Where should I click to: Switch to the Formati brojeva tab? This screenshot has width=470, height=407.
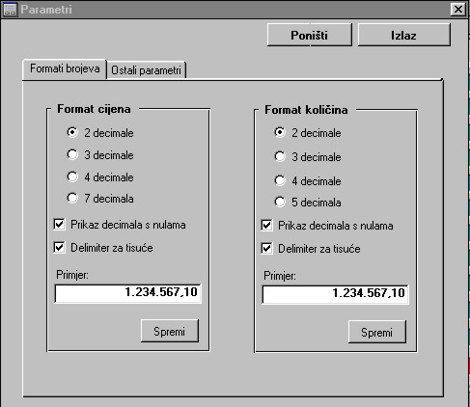(65, 68)
